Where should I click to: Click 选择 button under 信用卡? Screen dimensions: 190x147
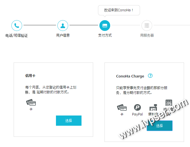tap(69, 121)
